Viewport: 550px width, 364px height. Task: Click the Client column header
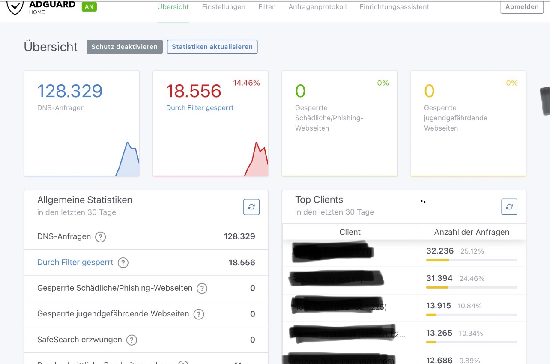350,232
